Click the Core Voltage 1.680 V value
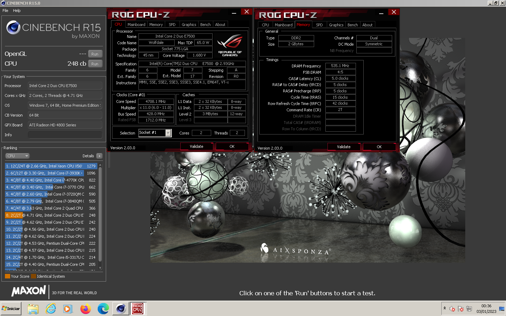506x316 pixels. [x=200, y=55]
